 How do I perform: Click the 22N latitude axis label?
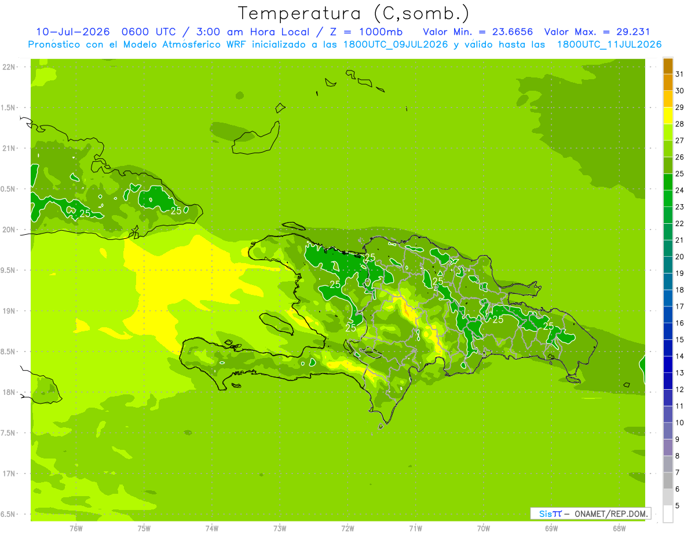tap(9, 67)
